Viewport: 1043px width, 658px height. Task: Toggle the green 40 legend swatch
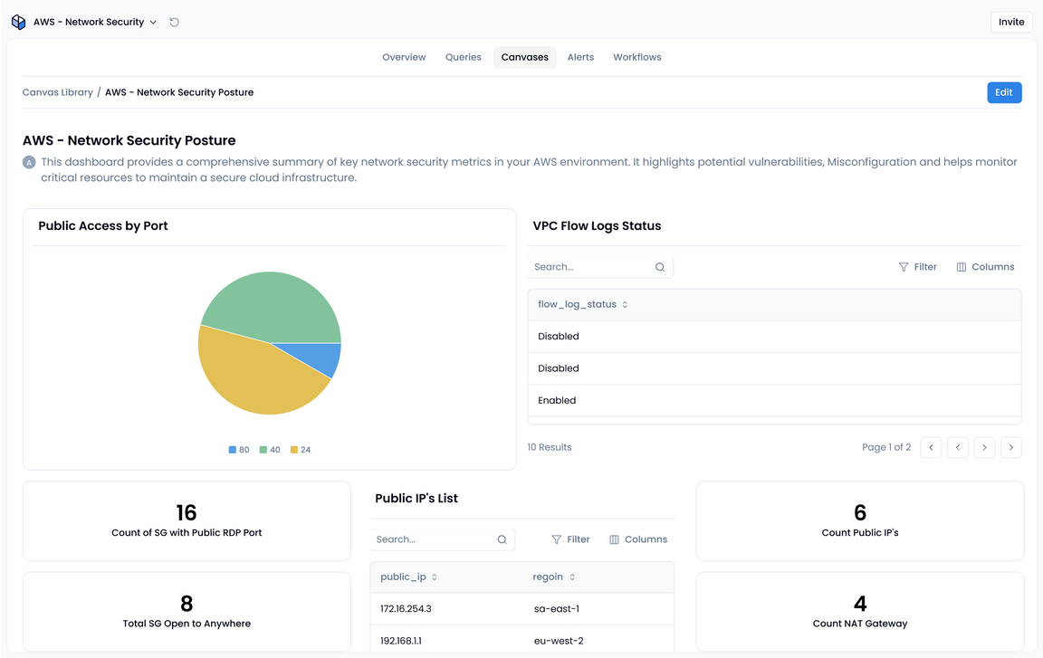click(x=263, y=450)
